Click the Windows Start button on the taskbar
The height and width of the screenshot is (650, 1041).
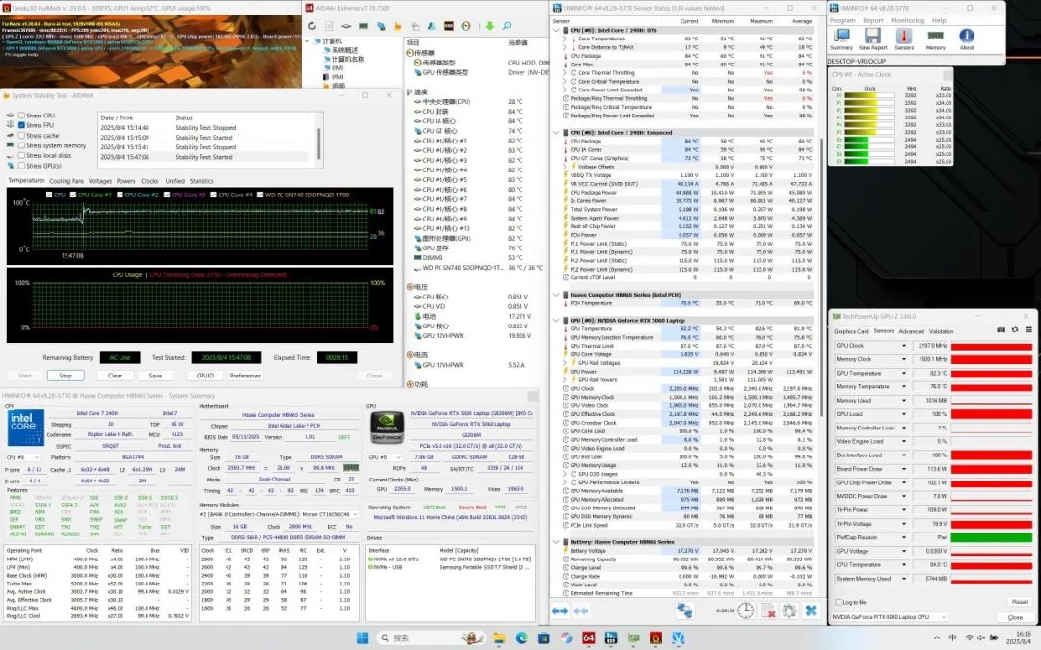(x=362, y=638)
